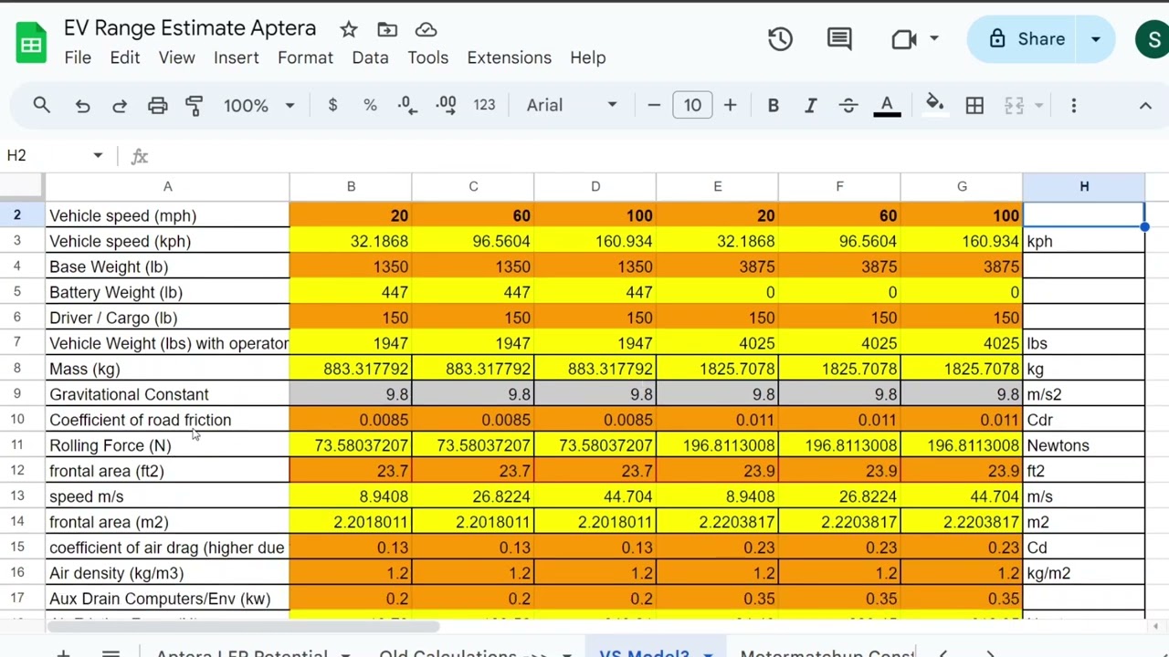Open the View menu
1169x657 pixels.
point(176,57)
